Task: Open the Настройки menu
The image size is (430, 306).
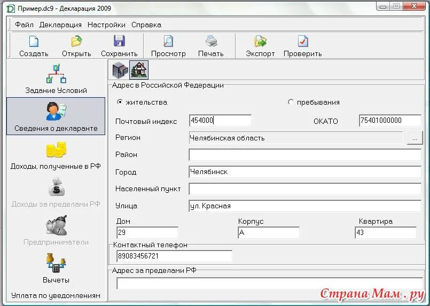Action: [x=106, y=25]
